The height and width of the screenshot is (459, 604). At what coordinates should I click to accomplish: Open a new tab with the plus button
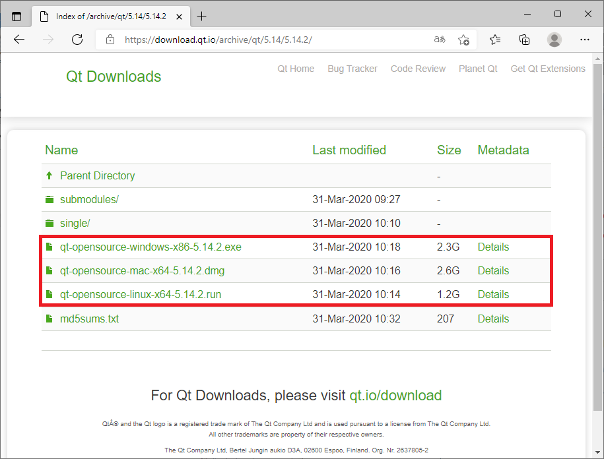[201, 16]
